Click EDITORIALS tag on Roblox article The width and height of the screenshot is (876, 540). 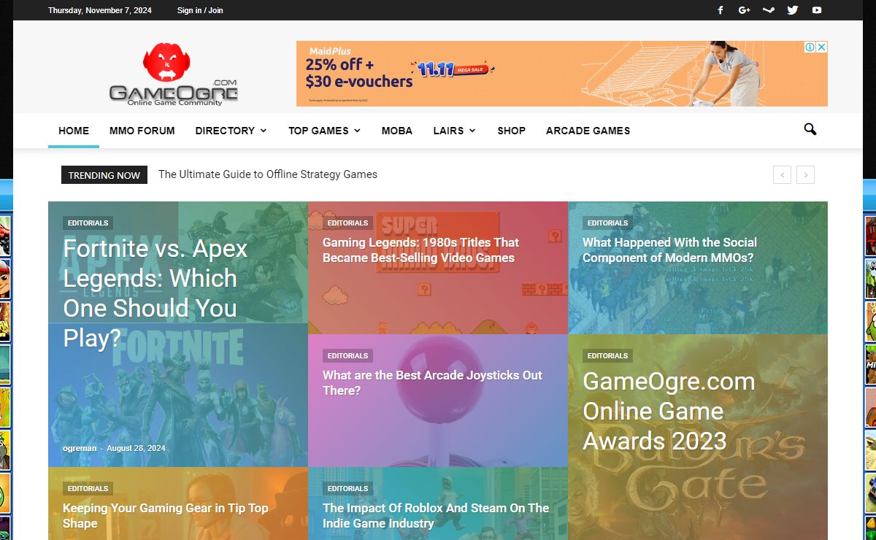coord(347,489)
